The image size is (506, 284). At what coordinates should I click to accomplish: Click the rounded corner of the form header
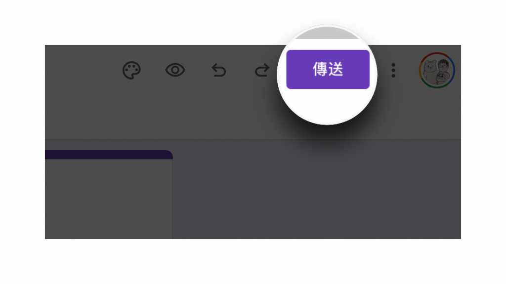[x=169, y=153]
